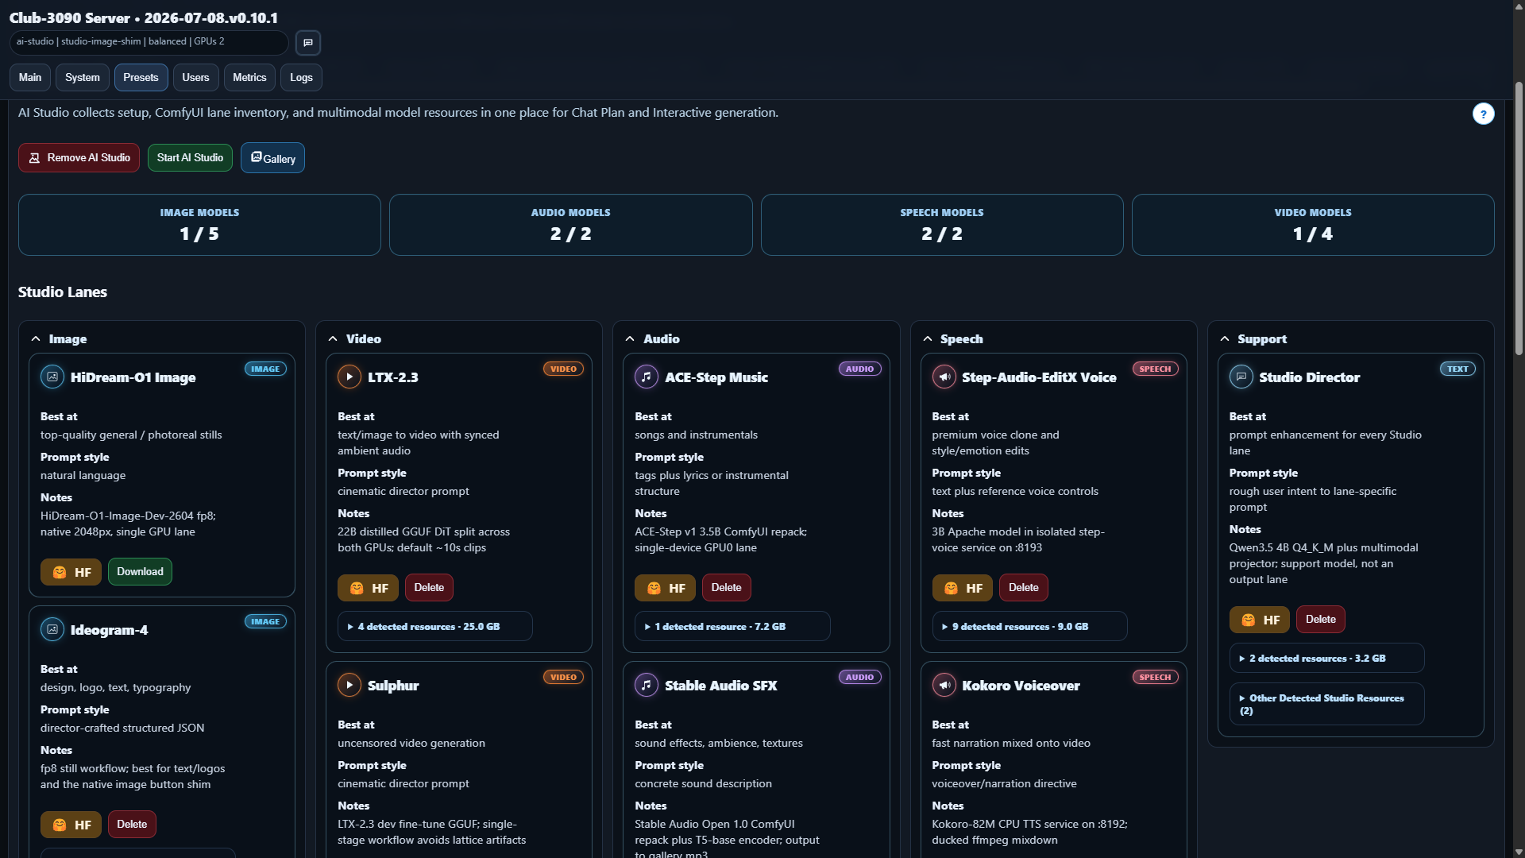Click the AUDIO badge on ACE-Step Music

click(859, 369)
